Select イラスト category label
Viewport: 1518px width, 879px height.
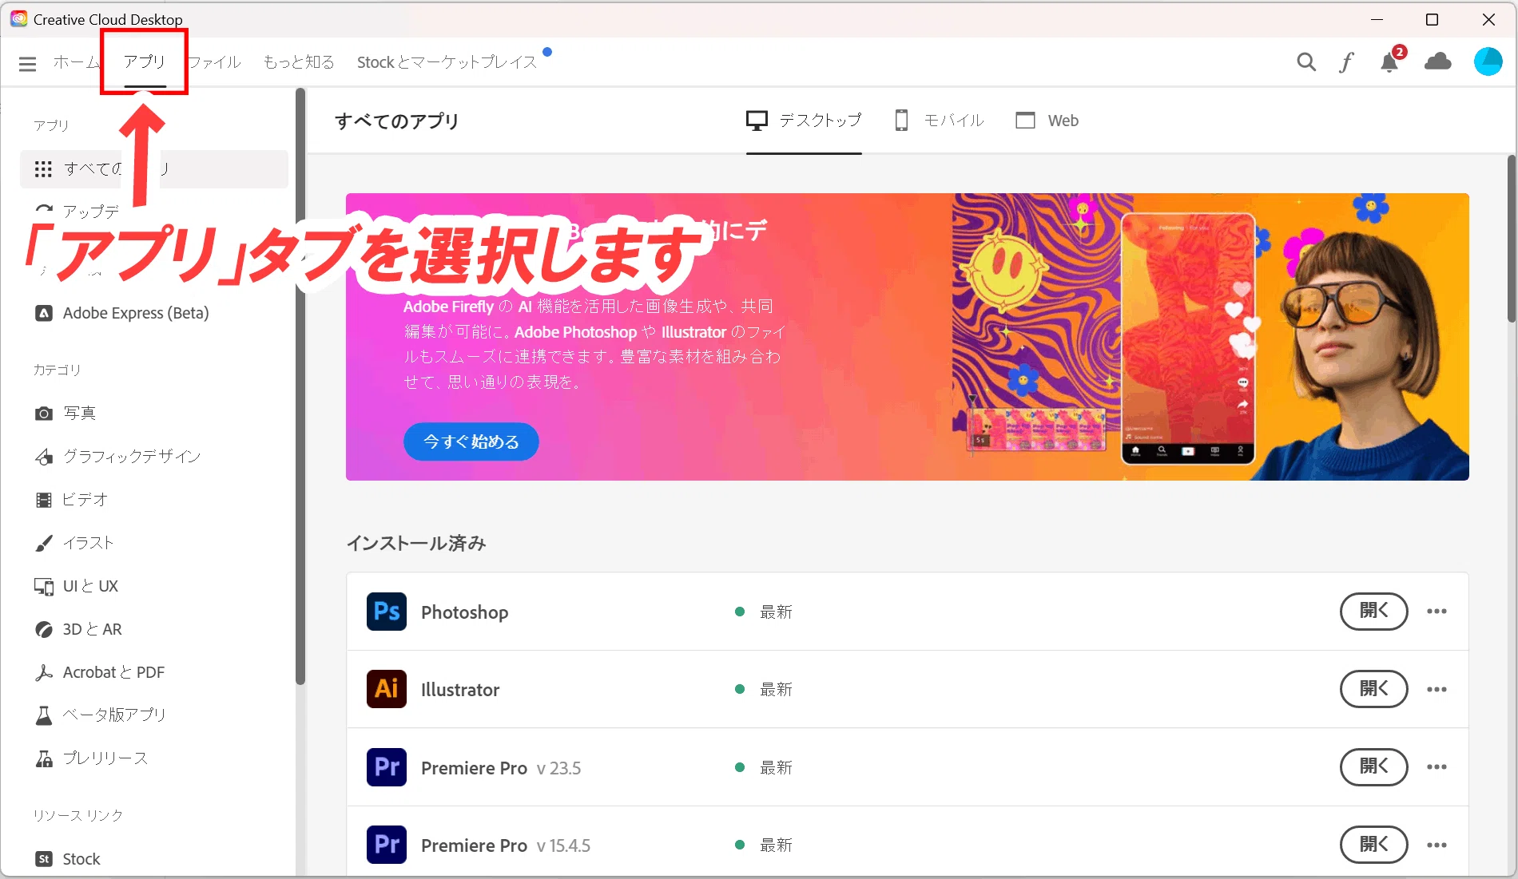[x=89, y=543]
